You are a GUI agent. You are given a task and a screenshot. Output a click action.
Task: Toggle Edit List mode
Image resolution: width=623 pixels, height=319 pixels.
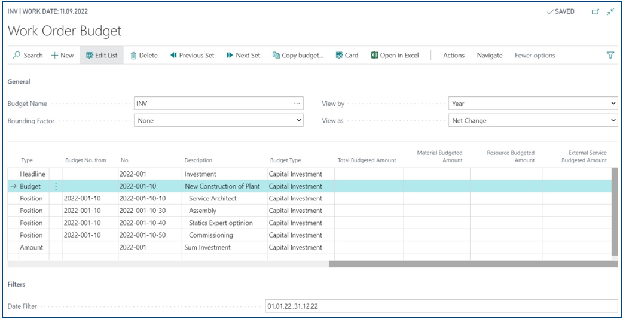click(x=102, y=55)
